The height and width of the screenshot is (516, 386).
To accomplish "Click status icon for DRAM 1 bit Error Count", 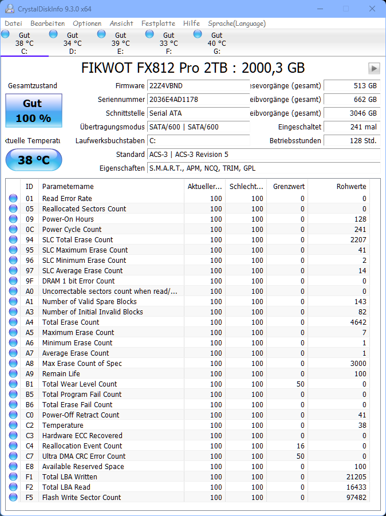I will [x=13, y=281].
